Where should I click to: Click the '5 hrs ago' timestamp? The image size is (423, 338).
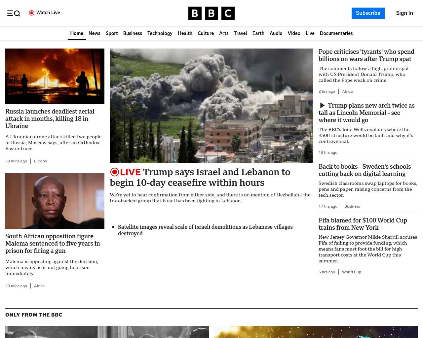(x=327, y=272)
